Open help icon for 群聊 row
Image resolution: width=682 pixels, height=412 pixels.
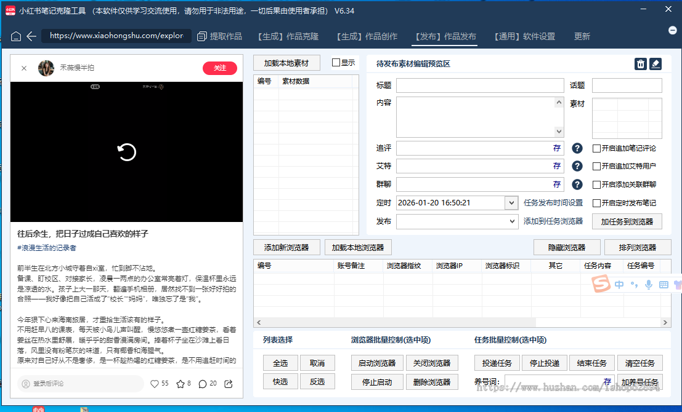click(577, 184)
